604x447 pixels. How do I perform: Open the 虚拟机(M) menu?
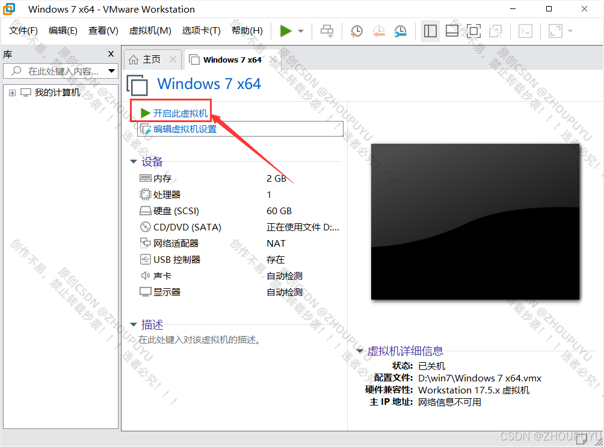point(150,31)
